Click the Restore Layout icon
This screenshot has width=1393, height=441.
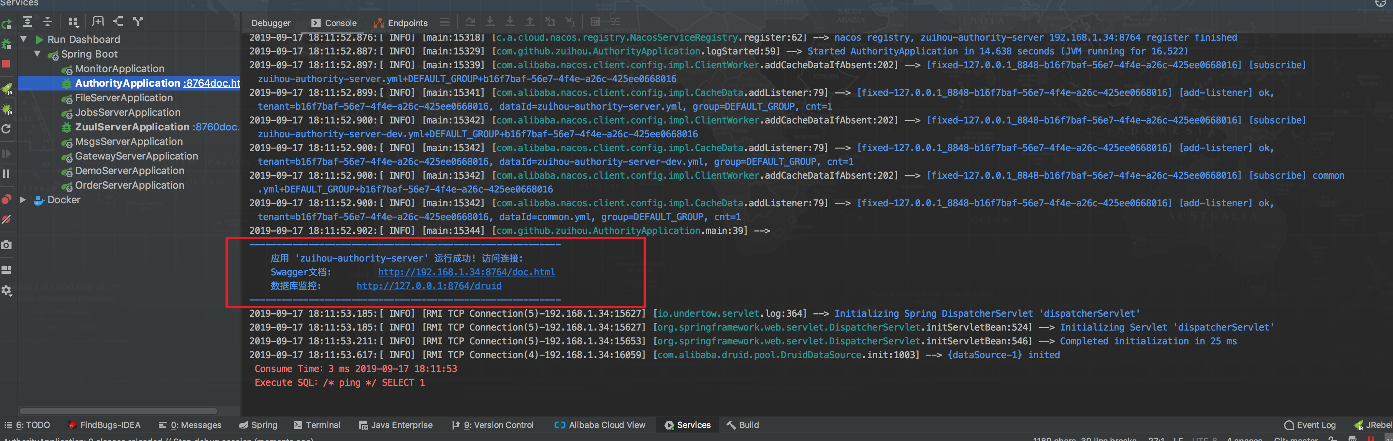coord(7,270)
